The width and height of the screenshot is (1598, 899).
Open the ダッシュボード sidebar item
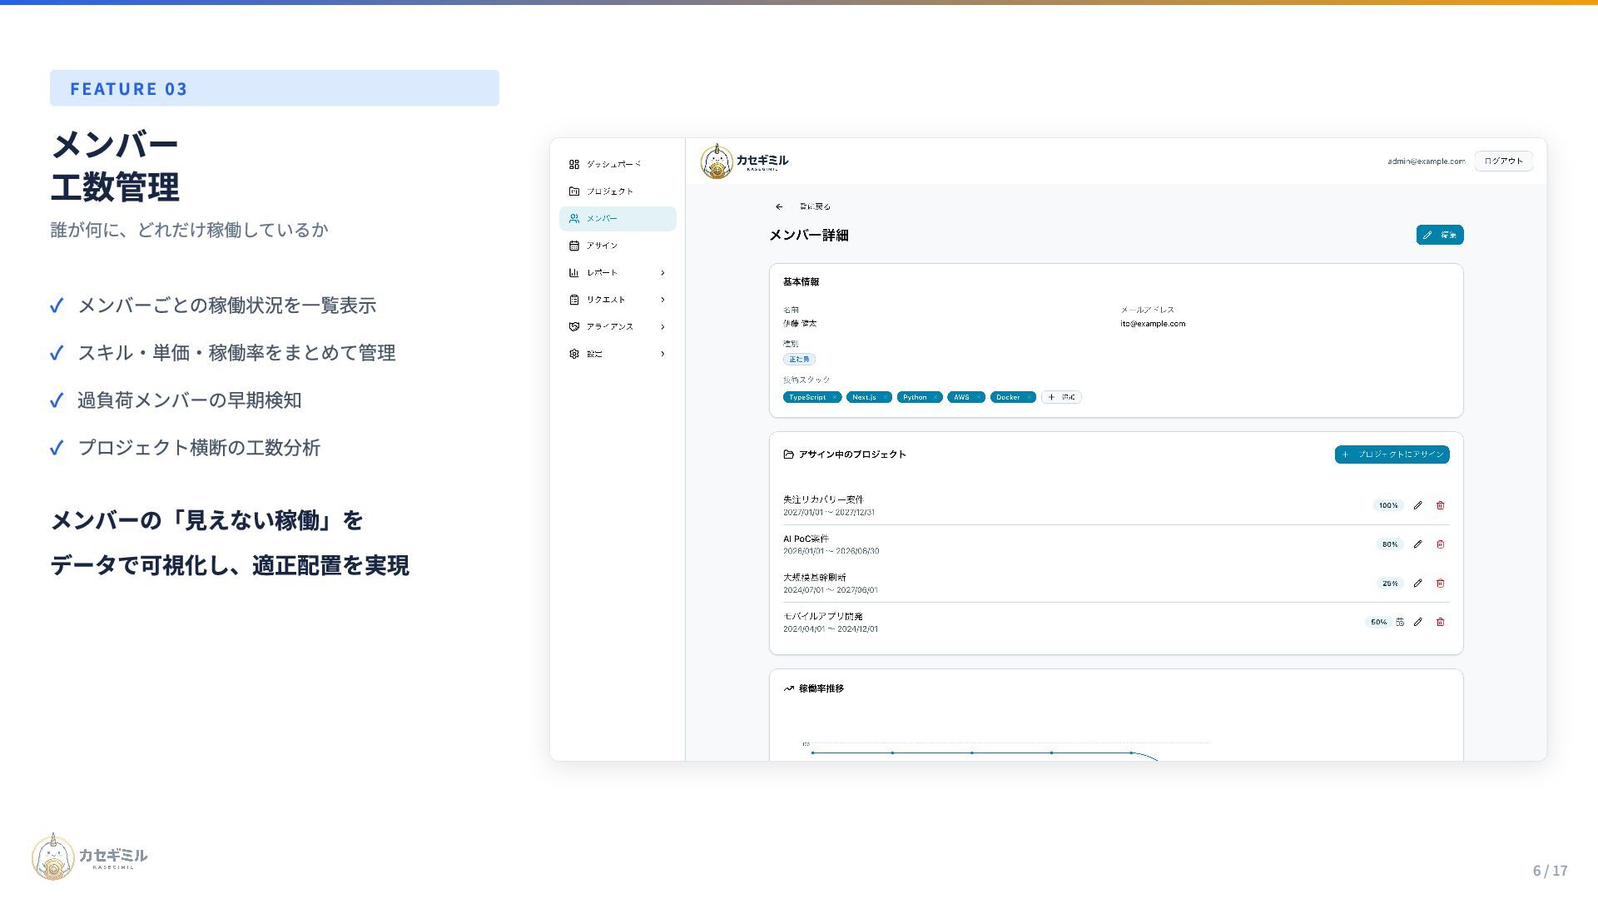pos(613,164)
